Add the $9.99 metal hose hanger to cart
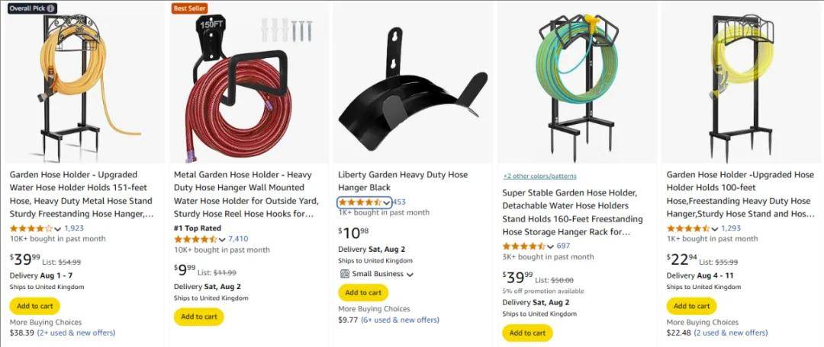The width and height of the screenshot is (824, 347). click(x=198, y=317)
